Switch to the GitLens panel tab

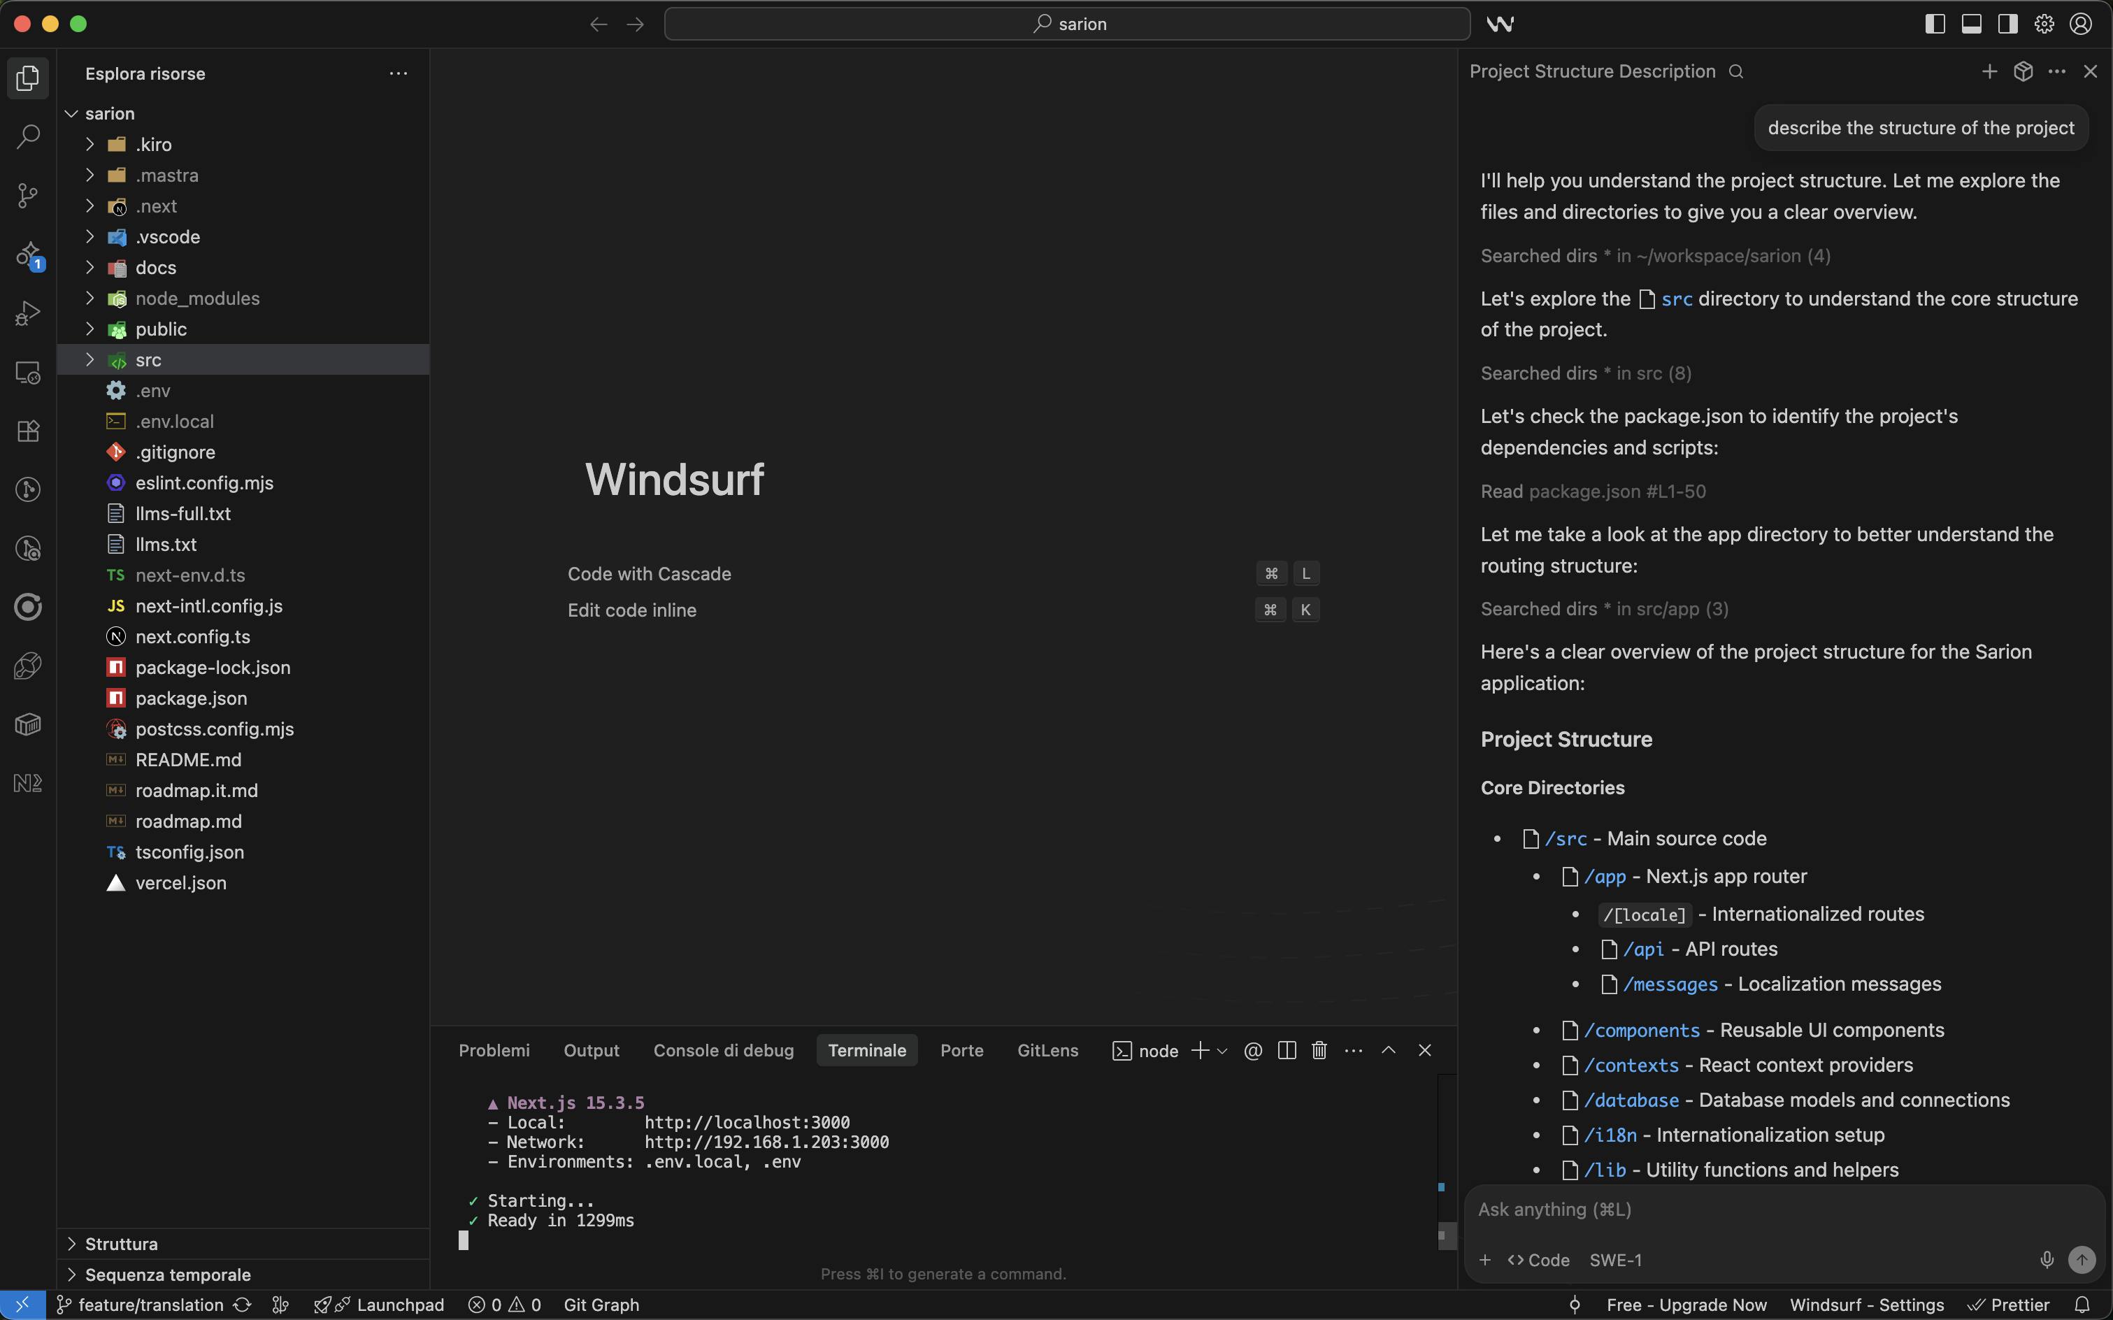point(1047,1050)
